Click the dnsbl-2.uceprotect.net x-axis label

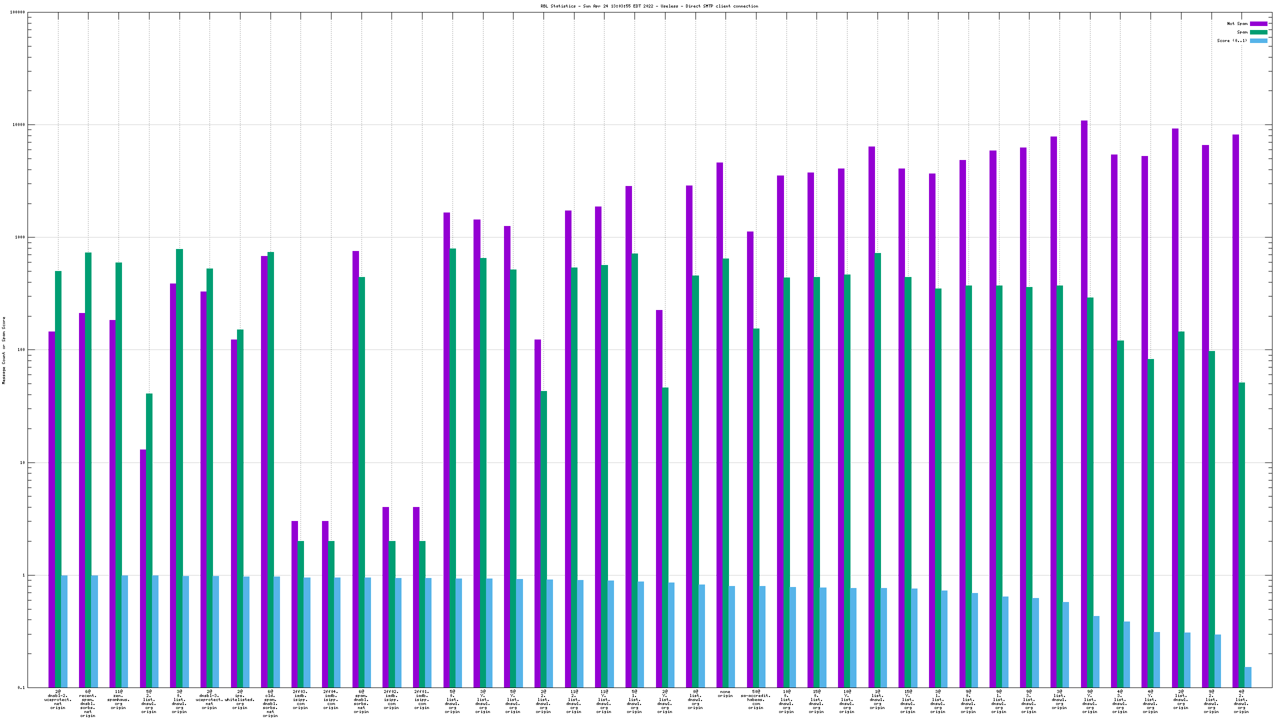coord(58,699)
